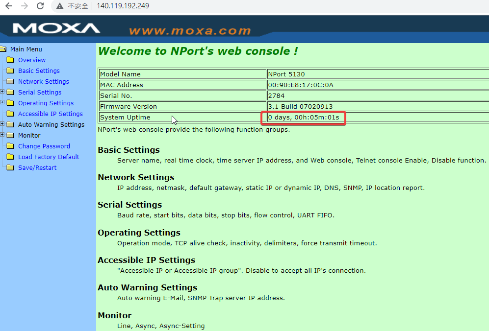Open the Save/Restart link

[37, 167]
